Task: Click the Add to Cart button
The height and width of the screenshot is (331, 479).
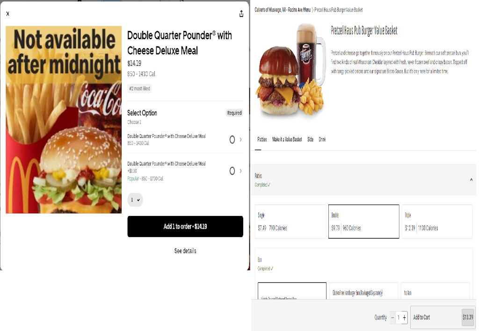Action: click(x=443, y=317)
